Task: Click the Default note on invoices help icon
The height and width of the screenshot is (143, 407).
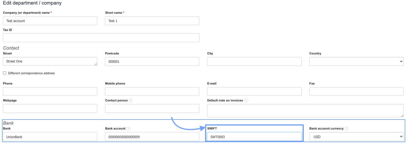Action: tap(246, 101)
